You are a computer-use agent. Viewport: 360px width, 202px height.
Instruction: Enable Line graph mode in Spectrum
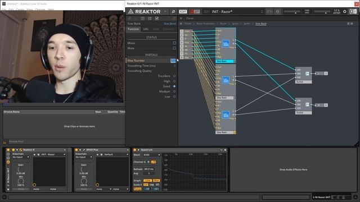[147, 181]
